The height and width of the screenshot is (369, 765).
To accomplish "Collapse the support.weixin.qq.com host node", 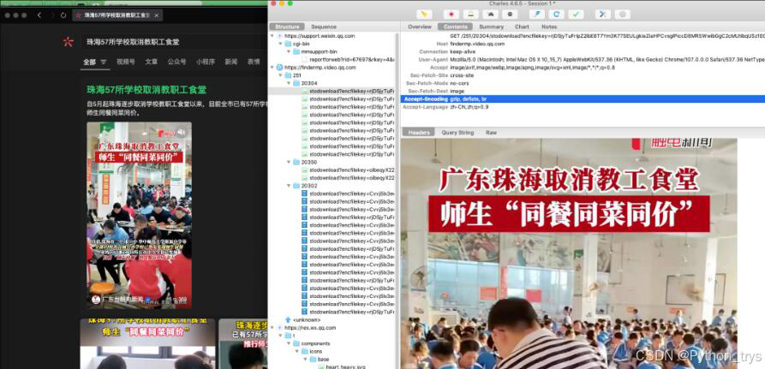I will pos(272,36).
